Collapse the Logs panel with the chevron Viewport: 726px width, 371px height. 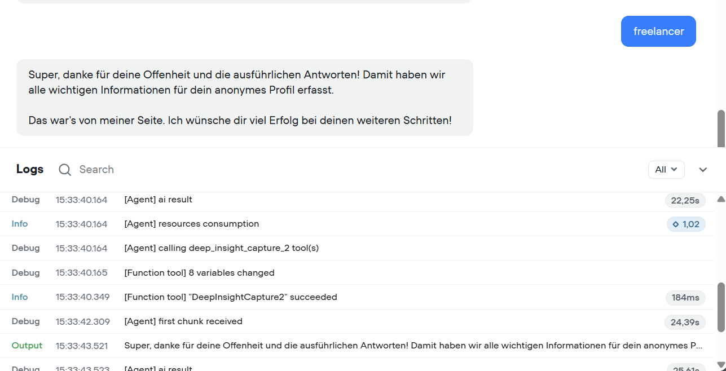tap(703, 170)
